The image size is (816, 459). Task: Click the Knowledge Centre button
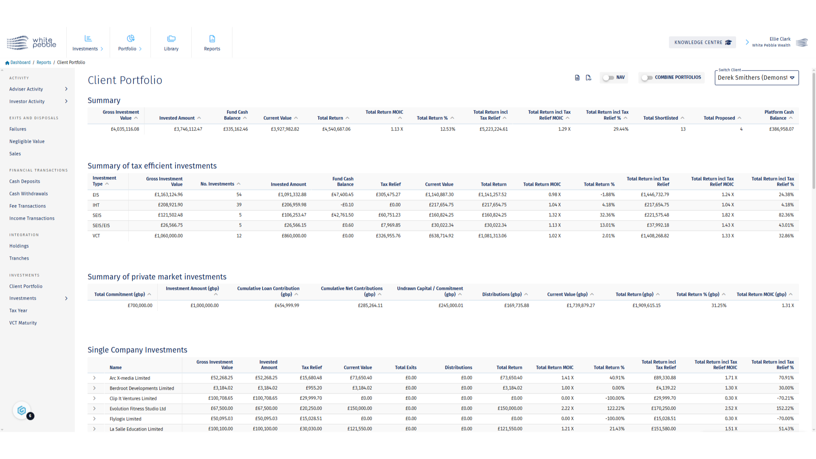point(702,42)
